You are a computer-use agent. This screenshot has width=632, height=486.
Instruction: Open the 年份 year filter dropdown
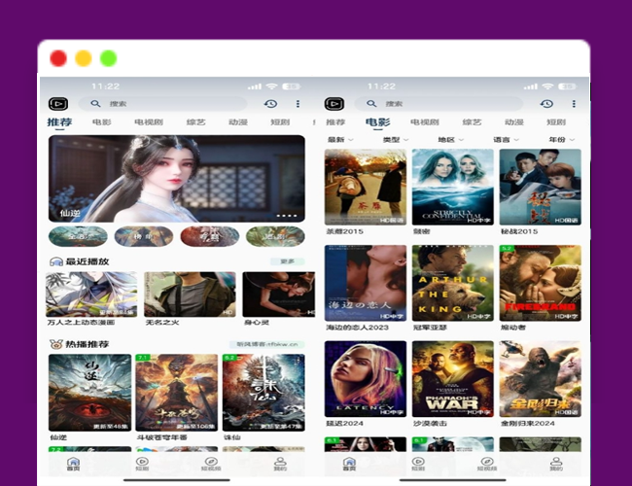point(560,140)
